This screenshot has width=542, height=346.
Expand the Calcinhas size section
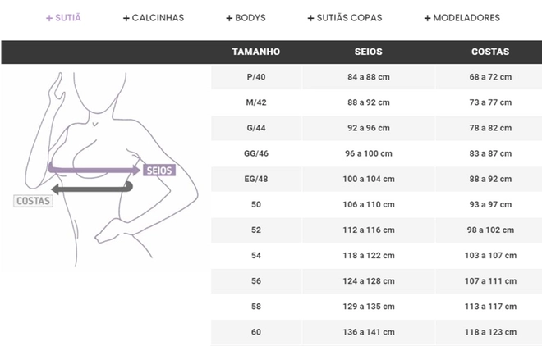[x=154, y=18]
